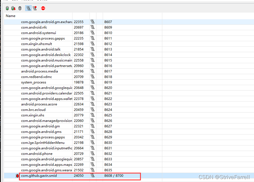Select the com.redbend.vdmc process
Image resolution: width=254 pixels, height=182 pixels.
coord(37,77)
